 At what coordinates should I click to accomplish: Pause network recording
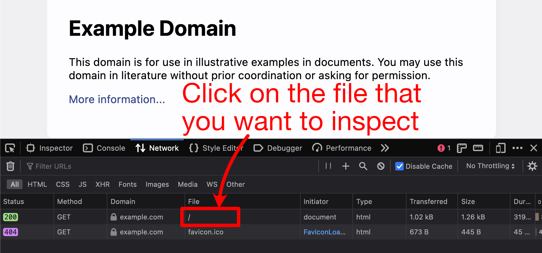tap(328, 166)
